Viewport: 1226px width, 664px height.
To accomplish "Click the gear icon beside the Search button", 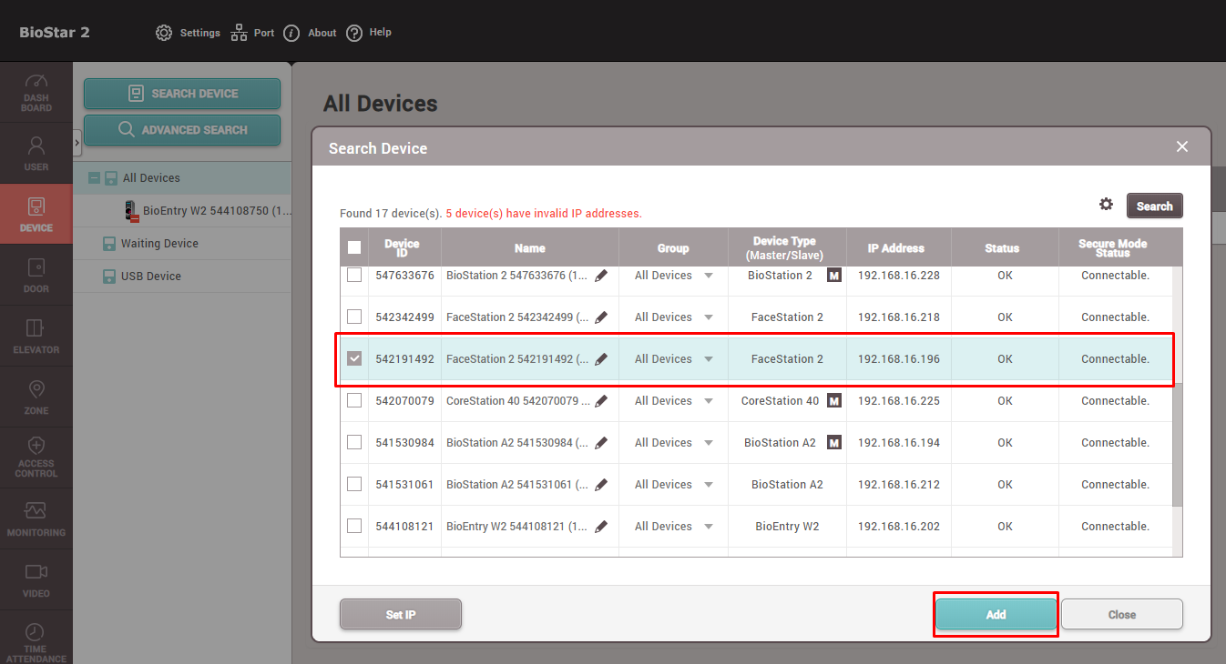I will pos(1106,205).
